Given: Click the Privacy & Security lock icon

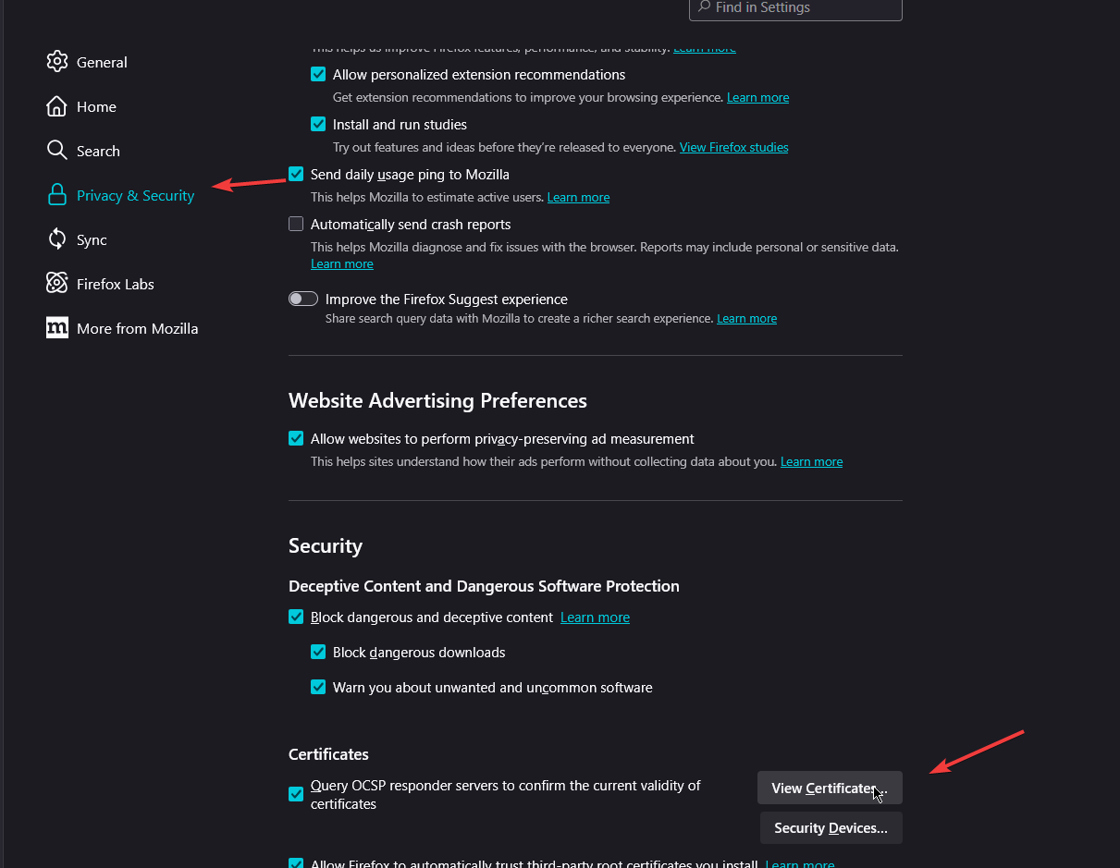Looking at the screenshot, I should 57,195.
